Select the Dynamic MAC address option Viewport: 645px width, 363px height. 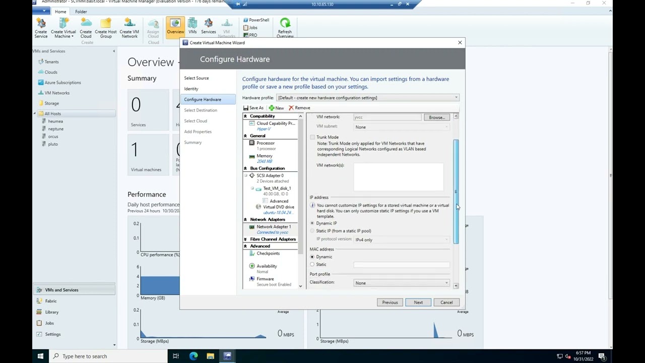[x=312, y=257]
